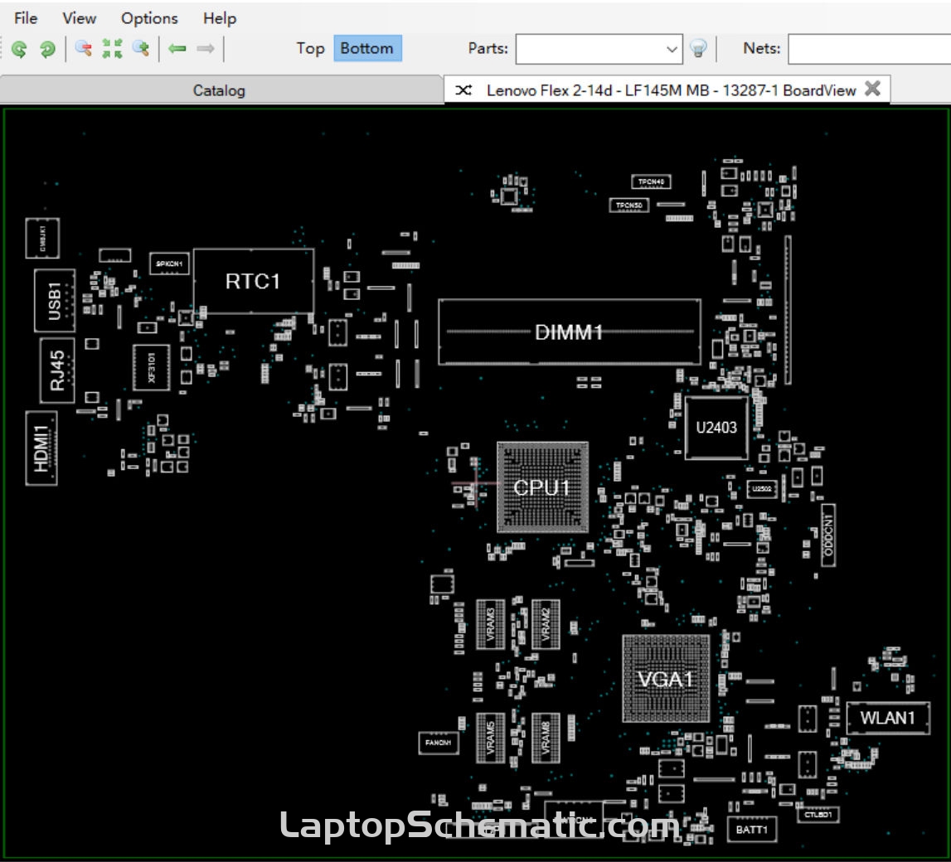
Task: Open the View menu
Action: click(79, 19)
